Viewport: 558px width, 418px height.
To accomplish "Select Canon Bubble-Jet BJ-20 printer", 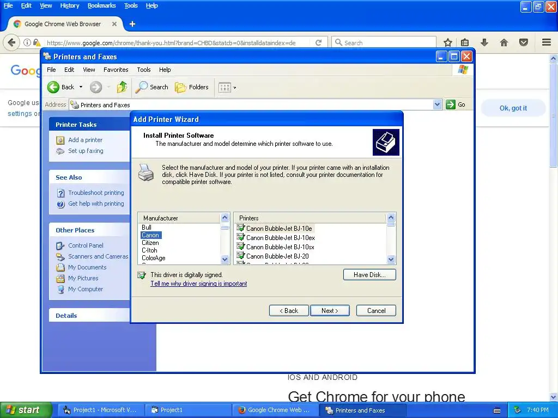I will tap(277, 256).
